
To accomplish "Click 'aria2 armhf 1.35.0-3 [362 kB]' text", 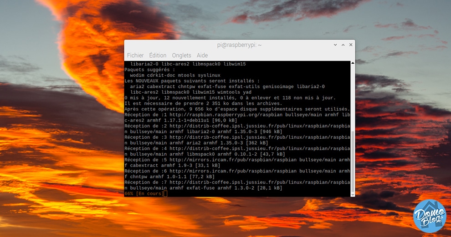I will [x=227, y=143].
